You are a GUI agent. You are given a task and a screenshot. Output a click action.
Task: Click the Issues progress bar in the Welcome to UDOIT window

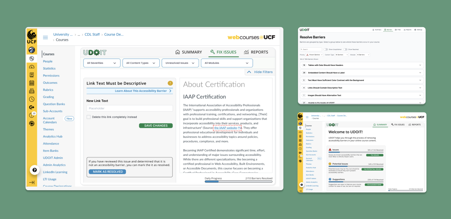(x=356, y=152)
